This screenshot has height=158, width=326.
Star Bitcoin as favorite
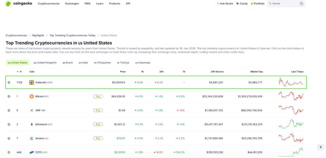coord(9,97)
